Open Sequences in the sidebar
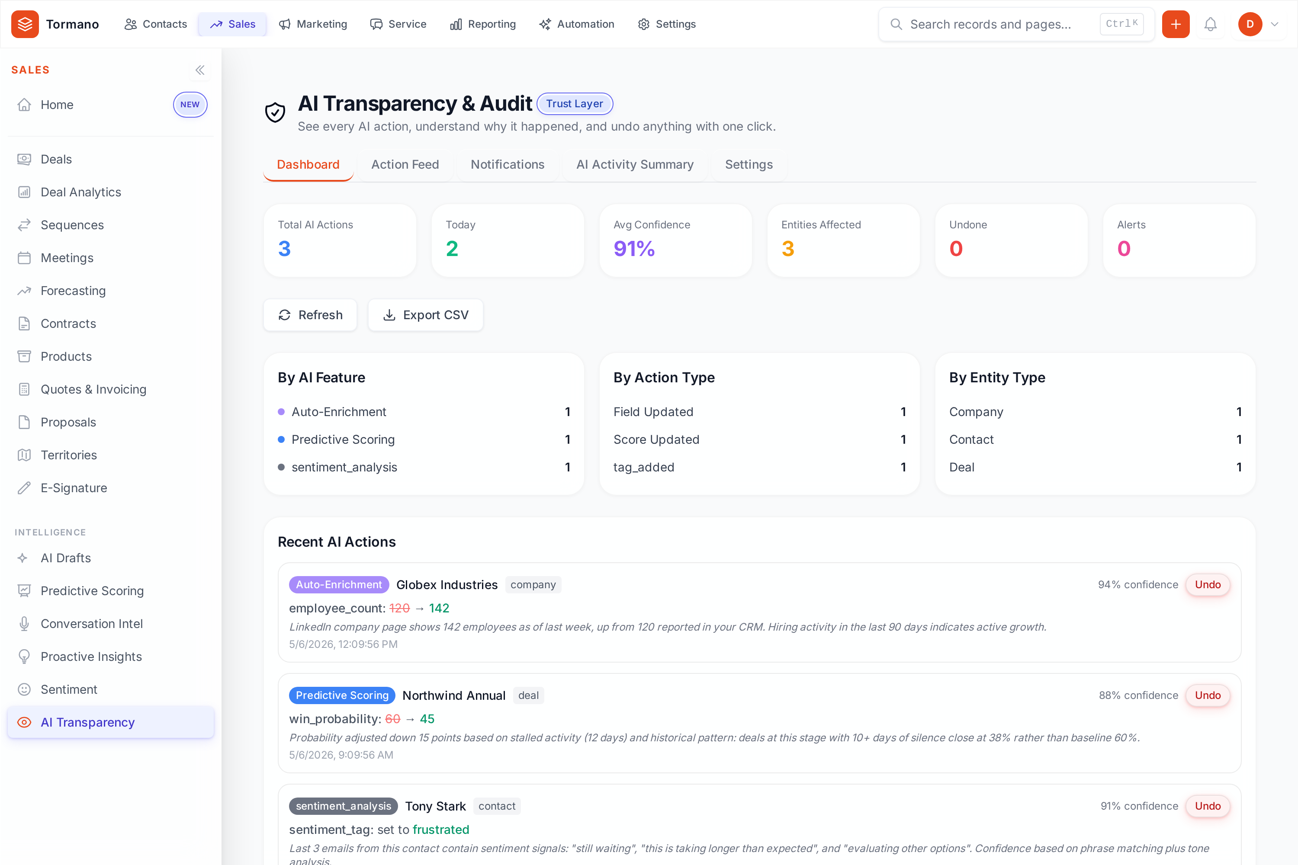Screen dimensions: 1298x865 (x=111, y=225)
